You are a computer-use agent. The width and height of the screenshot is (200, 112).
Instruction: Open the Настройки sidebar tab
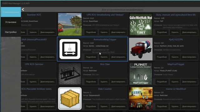pyautogui.click(x=11, y=32)
